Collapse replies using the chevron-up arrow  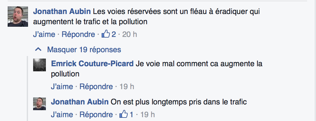(38, 49)
